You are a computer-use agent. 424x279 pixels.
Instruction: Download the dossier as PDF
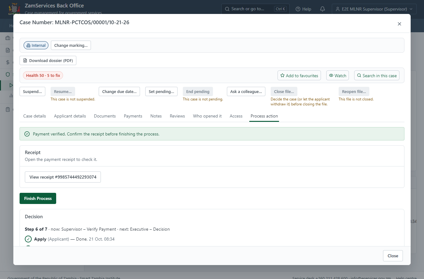(48, 60)
